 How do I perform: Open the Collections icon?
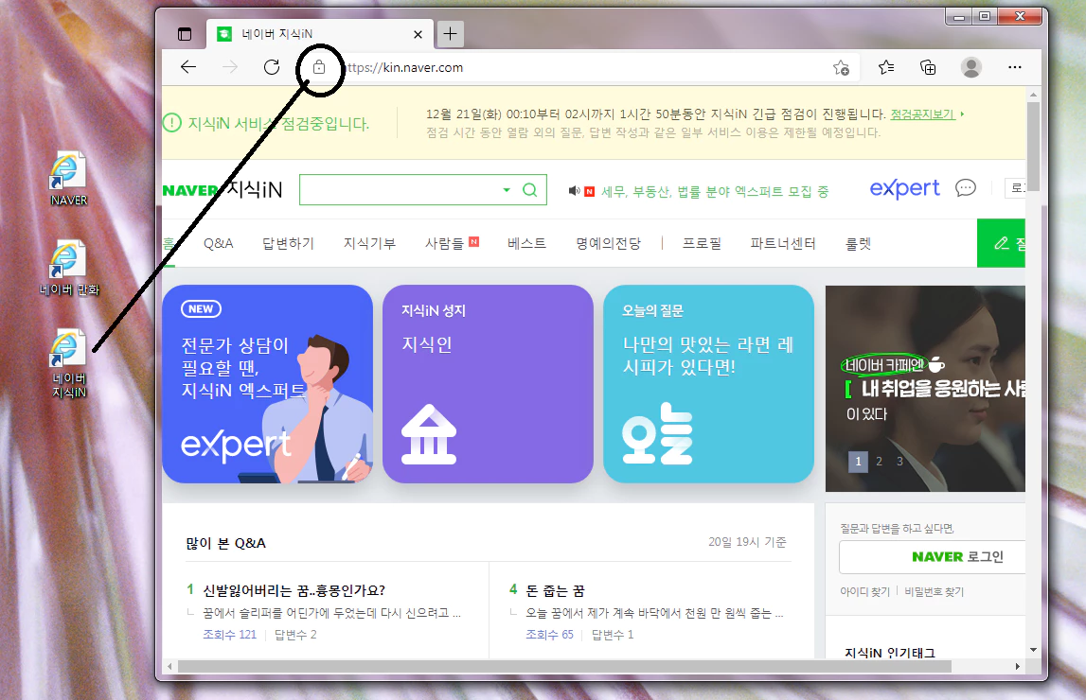(927, 67)
